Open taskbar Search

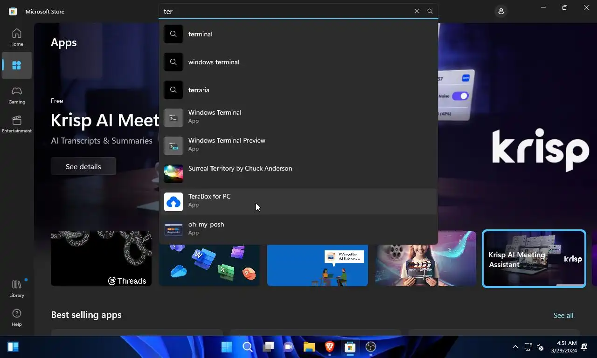coord(248,347)
